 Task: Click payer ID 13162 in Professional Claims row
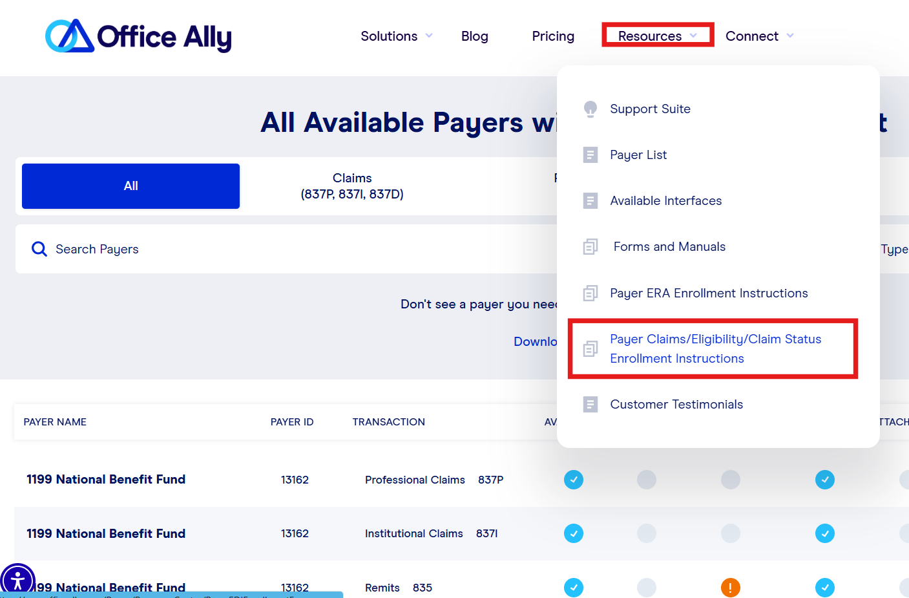[295, 480]
